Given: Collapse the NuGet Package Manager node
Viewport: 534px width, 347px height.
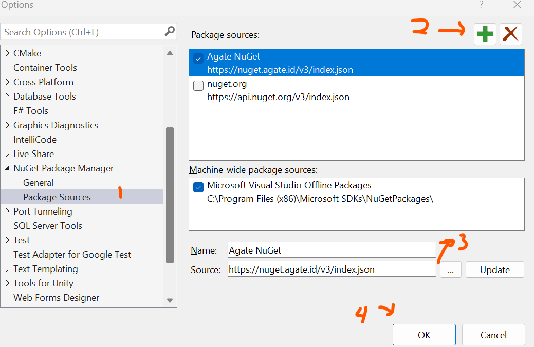Looking at the screenshot, I should [x=7, y=168].
